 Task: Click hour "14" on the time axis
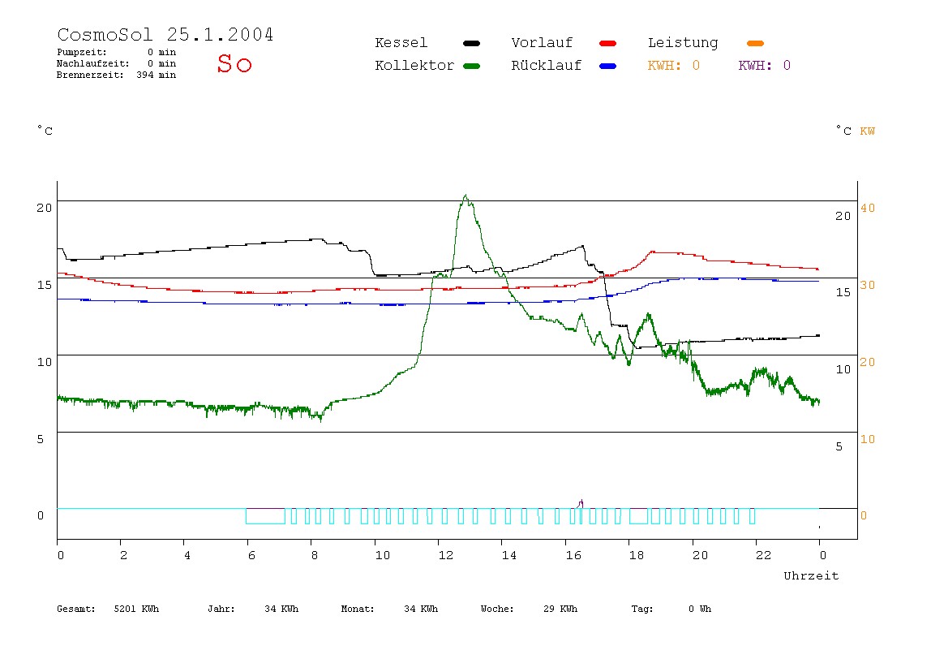(x=509, y=555)
